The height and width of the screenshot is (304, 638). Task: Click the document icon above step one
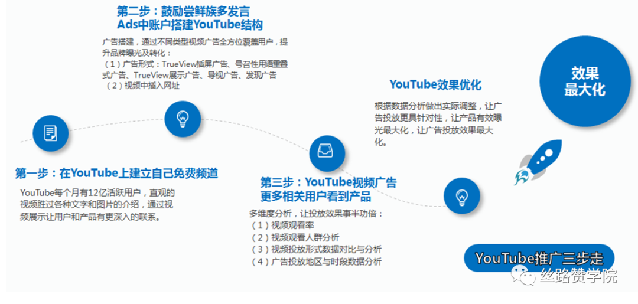click(x=50, y=132)
